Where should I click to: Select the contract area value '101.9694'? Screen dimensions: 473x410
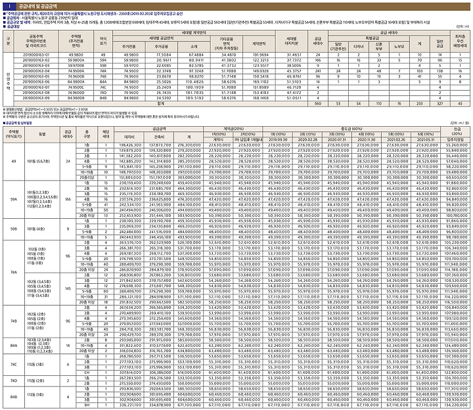(259, 55)
